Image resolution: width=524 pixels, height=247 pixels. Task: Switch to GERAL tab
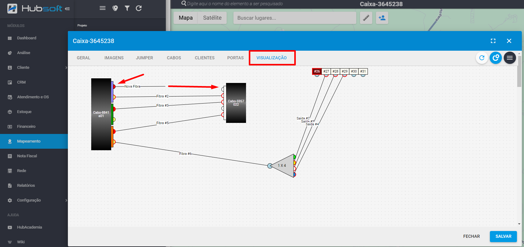tap(84, 58)
